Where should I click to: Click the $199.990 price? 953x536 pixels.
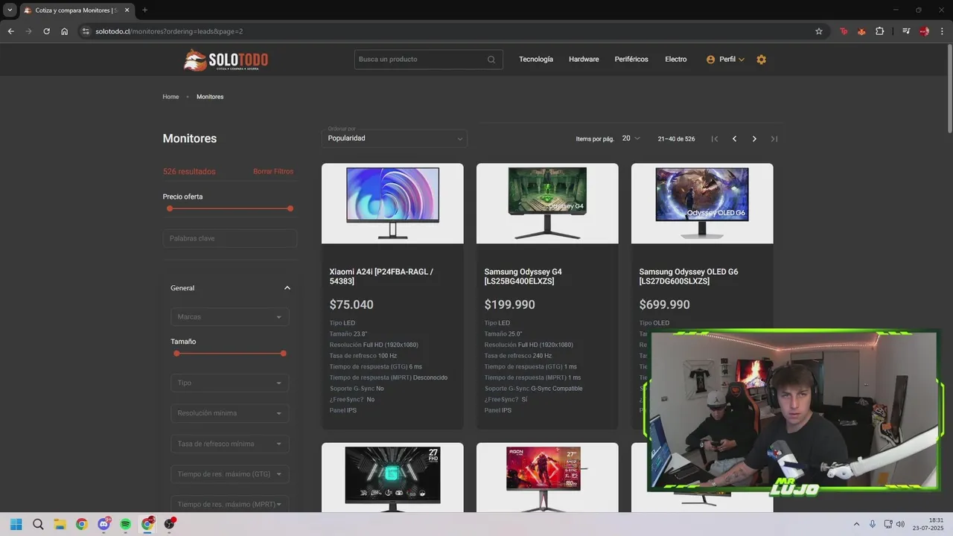[x=509, y=305]
